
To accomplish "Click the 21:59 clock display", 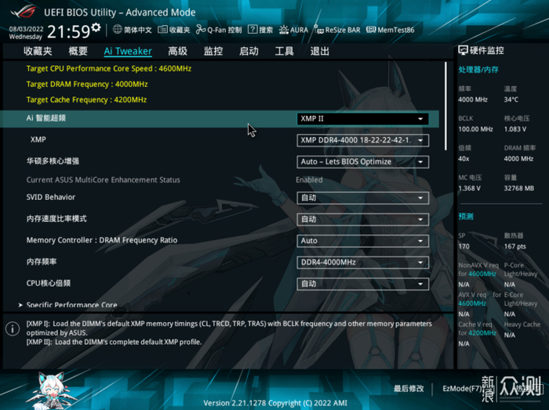I will [x=69, y=32].
